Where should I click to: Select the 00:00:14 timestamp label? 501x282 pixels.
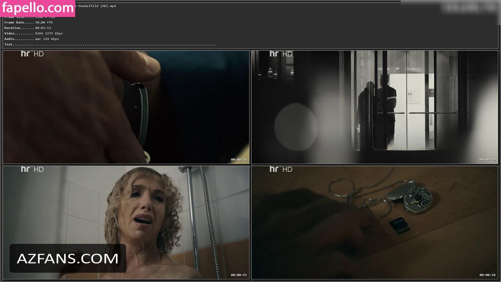tap(239, 160)
